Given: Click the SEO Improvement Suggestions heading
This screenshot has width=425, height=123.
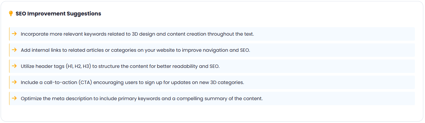Looking at the screenshot, I should [58, 14].
